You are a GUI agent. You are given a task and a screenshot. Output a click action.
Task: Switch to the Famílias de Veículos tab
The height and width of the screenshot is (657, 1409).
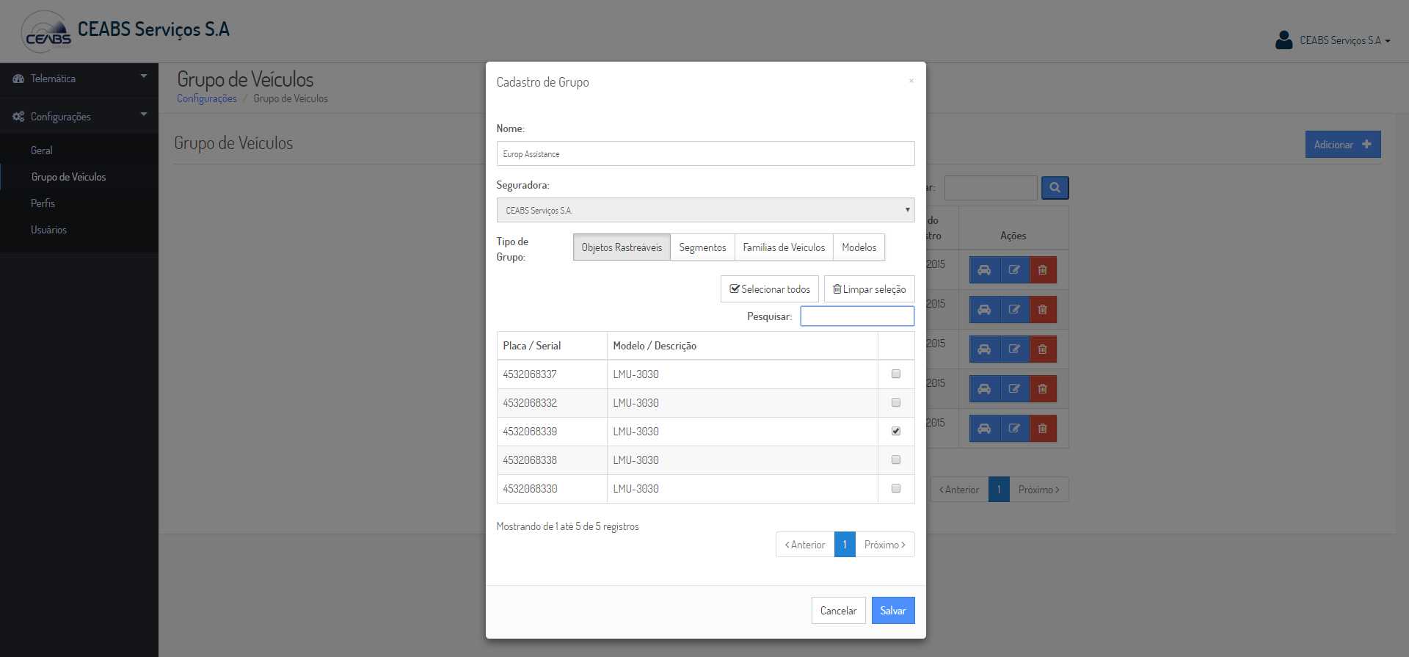click(784, 247)
